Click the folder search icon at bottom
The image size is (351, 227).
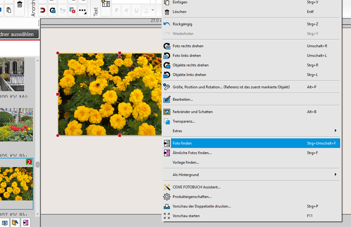[x=15, y=223]
